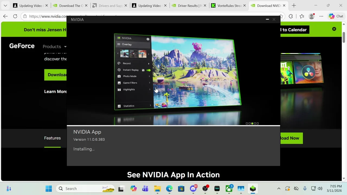Dismiss the green Jensen banner
The width and height of the screenshot is (347, 195).
point(334,29)
